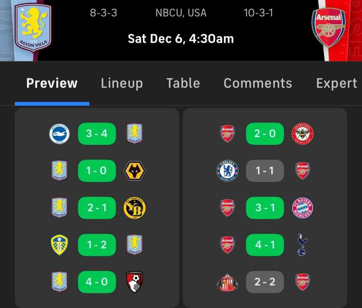Tap the Brighton & Hove Albion logo
Viewport: 362px width, 308px height.
click(x=59, y=134)
